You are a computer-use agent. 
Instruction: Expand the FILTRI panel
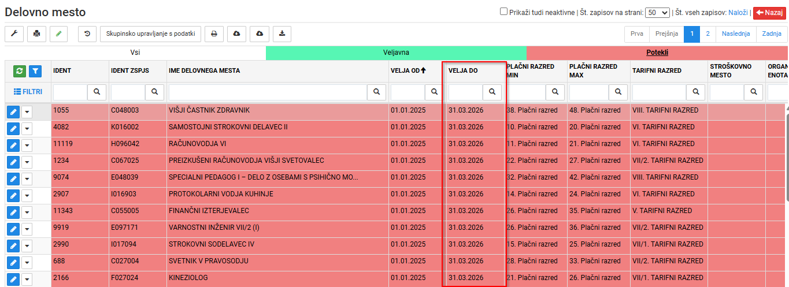[x=28, y=91]
